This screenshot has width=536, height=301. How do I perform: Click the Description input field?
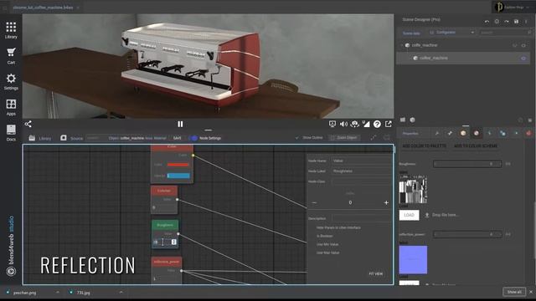361,218
